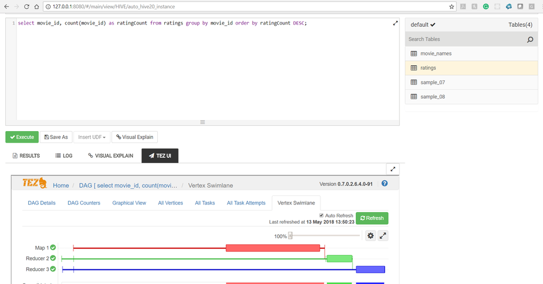Click Map 1 success status icon
This screenshot has height=284, width=543.
pyautogui.click(x=53, y=248)
